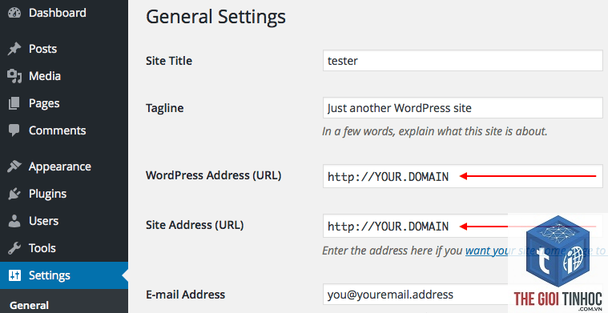This screenshot has width=608, height=313.
Task: Open the Pages menu
Action: (44, 103)
